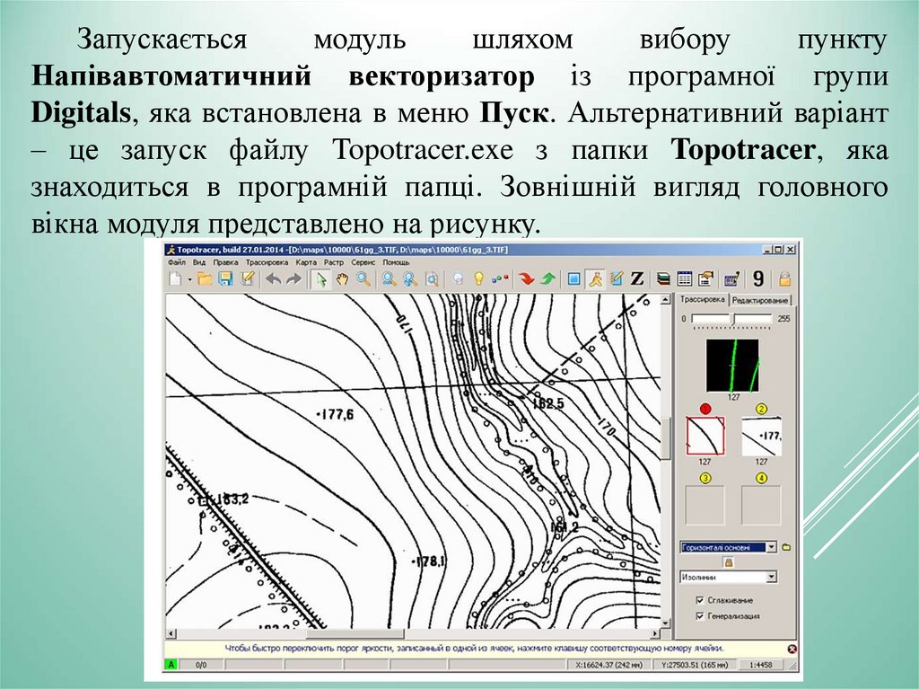Click the empty cell 4 box
Image resolution: width=919 pixels, height=689 pixels.
click(761, 505)
